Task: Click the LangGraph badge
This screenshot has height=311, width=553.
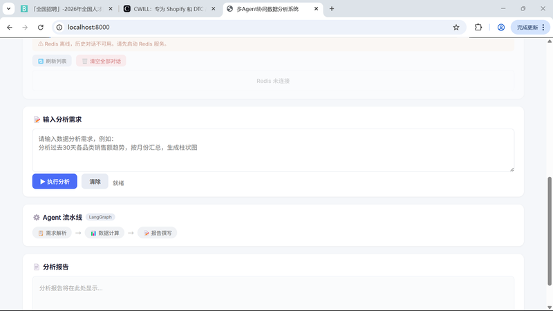Action: 100,217
